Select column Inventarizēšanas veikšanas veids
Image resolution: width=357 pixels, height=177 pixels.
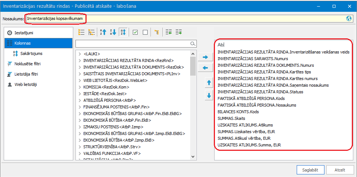283,52
